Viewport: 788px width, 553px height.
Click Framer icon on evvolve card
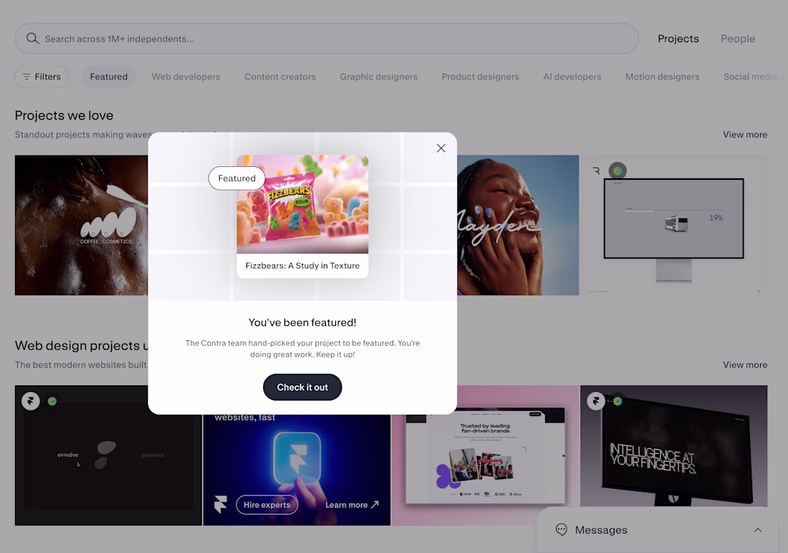tap(31, 401)
